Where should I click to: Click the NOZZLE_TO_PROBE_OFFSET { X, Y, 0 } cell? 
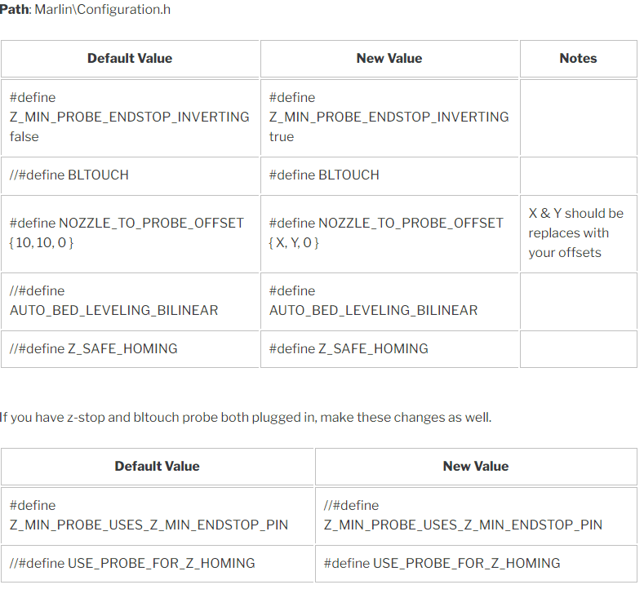pyautogui.click(x=389, y=233)
